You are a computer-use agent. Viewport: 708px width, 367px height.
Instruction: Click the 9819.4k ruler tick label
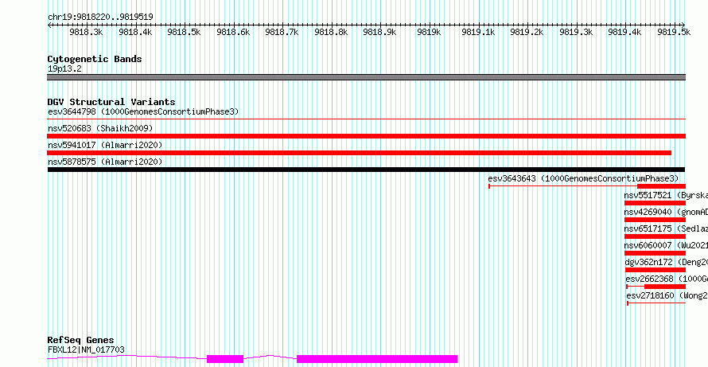coord(624,32)
